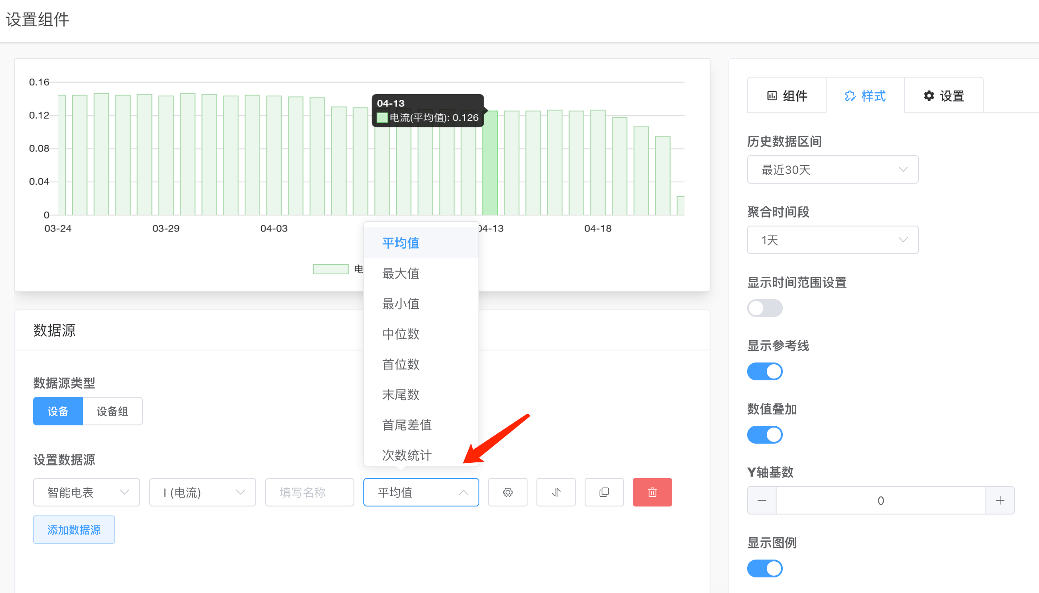Screen dimensions: 1039x593
Task: Open the I (电流) property dropdown
Action: tap(202, 492)
